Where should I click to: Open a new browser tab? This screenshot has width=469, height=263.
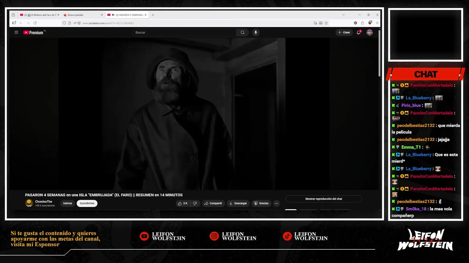pos(153,15)
